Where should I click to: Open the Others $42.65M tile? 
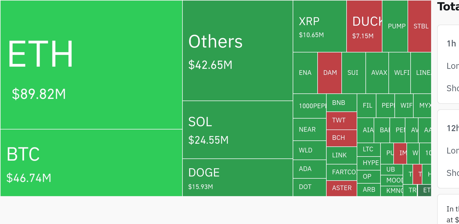click(x=237, y=51)
